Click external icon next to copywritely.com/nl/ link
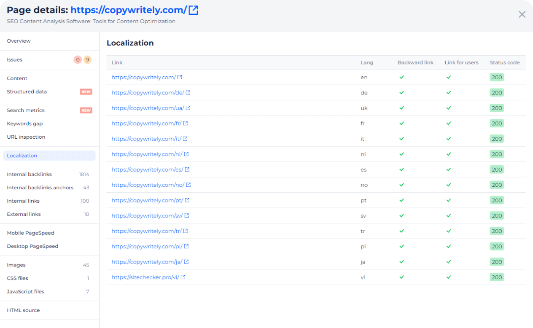Viewport: 533px width, 328px height. coord(186,154)
